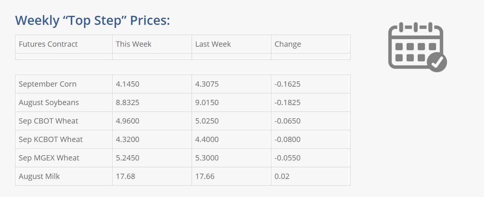
Task: Click the Futures Contract column header
Action: 48,44
